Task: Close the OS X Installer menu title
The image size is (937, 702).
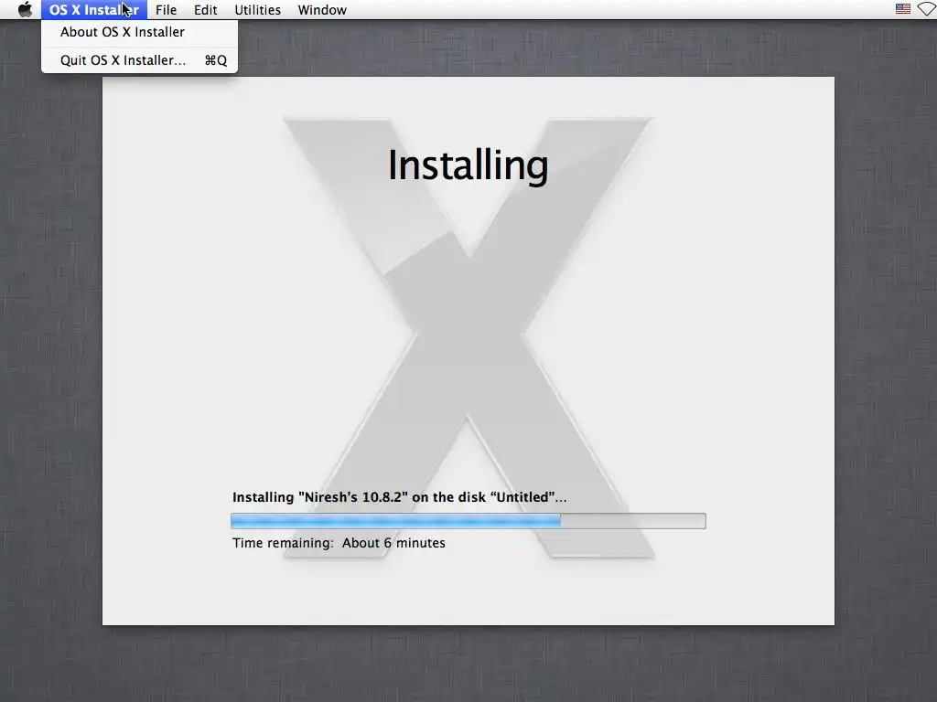Action: [94, 9]
